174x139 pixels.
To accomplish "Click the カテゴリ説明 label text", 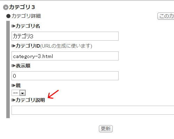I will (30, 100).
